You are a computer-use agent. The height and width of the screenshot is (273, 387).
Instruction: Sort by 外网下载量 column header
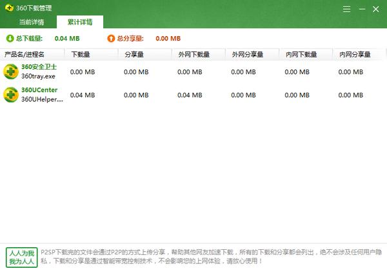[x=199, y=54]
